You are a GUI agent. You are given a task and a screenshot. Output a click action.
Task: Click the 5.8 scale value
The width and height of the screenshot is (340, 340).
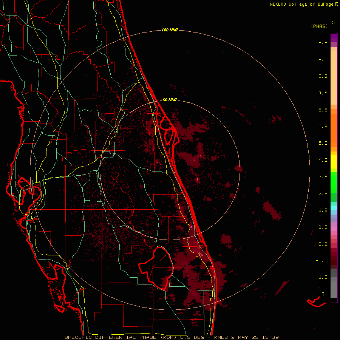pyautogui.click(x=323, y=127)
